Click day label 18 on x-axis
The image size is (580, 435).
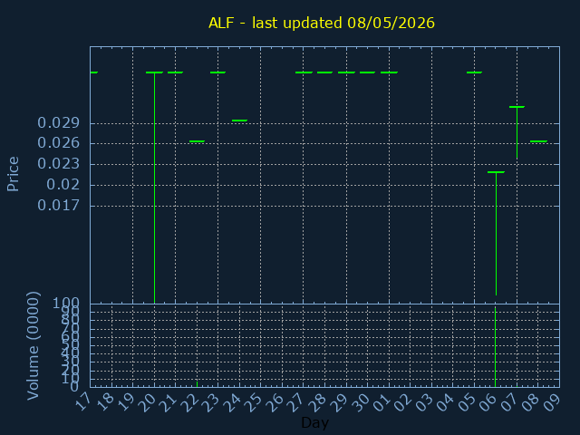pyautogui.click(x=104, y=402)
